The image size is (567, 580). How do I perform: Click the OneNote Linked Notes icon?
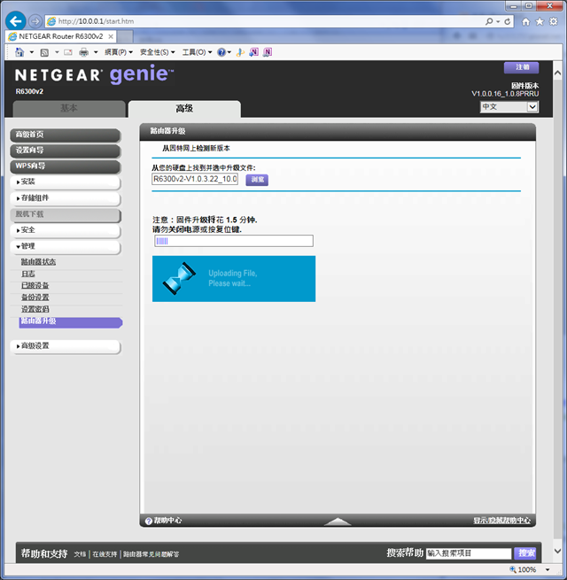click(x=268, y=52)
